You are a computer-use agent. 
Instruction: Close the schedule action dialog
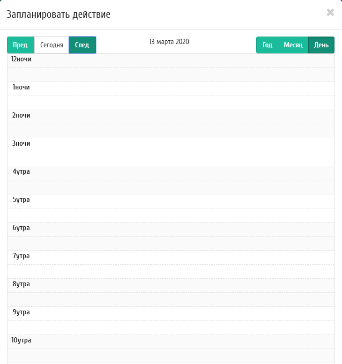point(330,13)
